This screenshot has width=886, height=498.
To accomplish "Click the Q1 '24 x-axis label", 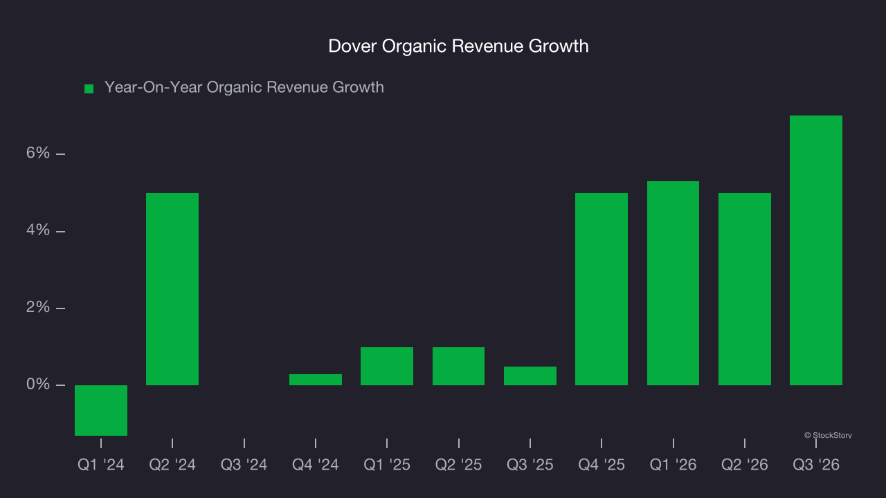I will pyautogui.click(x=101, y=465).
